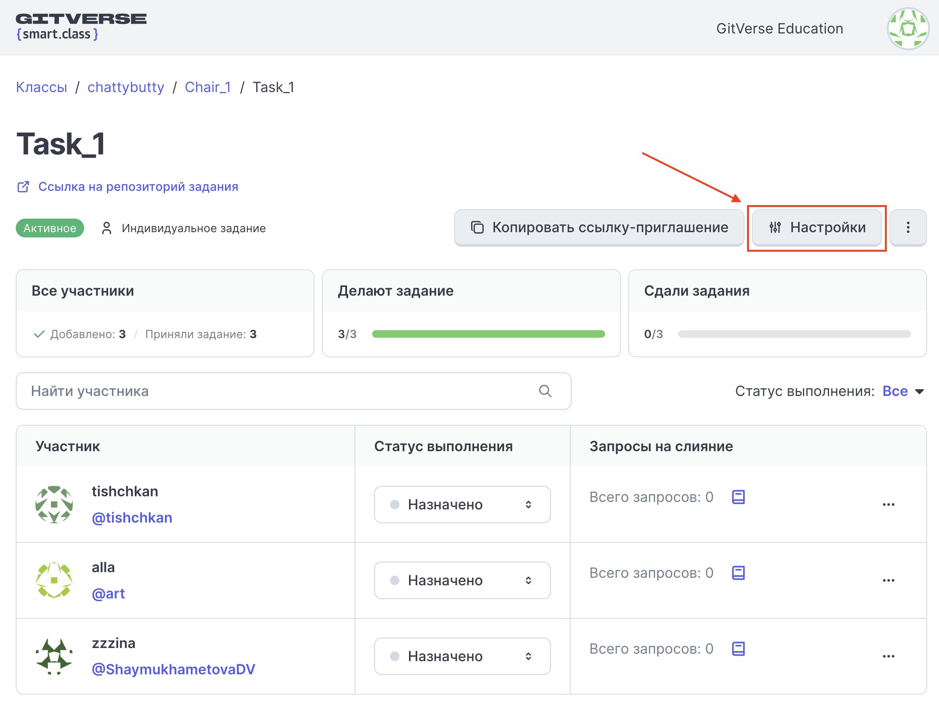
Task: Open the vertical three-dot more menu
Action: (x=908, y=228)
